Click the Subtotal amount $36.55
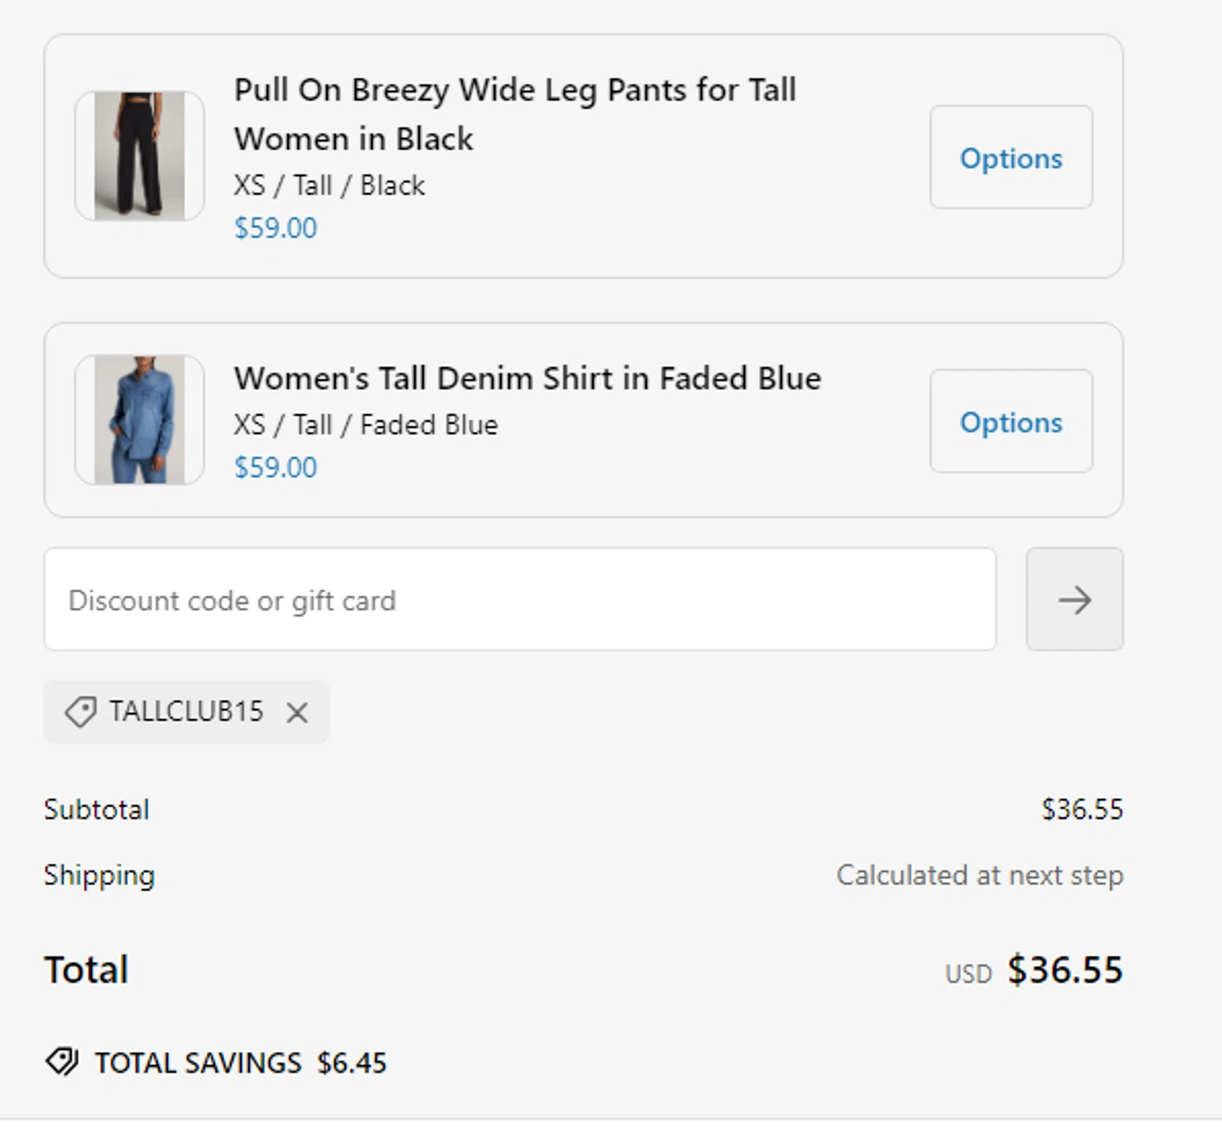The height and width of the screenshot is (1134, 1222). 1082,809
